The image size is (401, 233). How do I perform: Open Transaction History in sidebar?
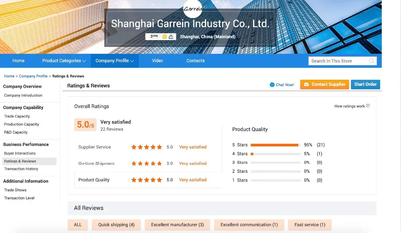click(21, 169)
